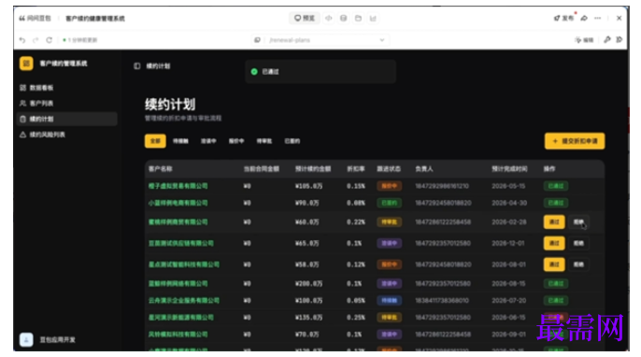The width and height of the screenshot is (641, 357).
Task: Click the 续约计划 page heading
Action: 170,105
